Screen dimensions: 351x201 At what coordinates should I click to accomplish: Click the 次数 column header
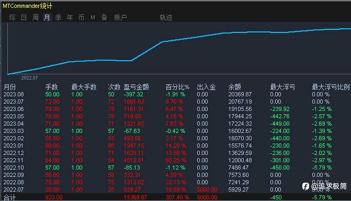click(x=114, y=87)
